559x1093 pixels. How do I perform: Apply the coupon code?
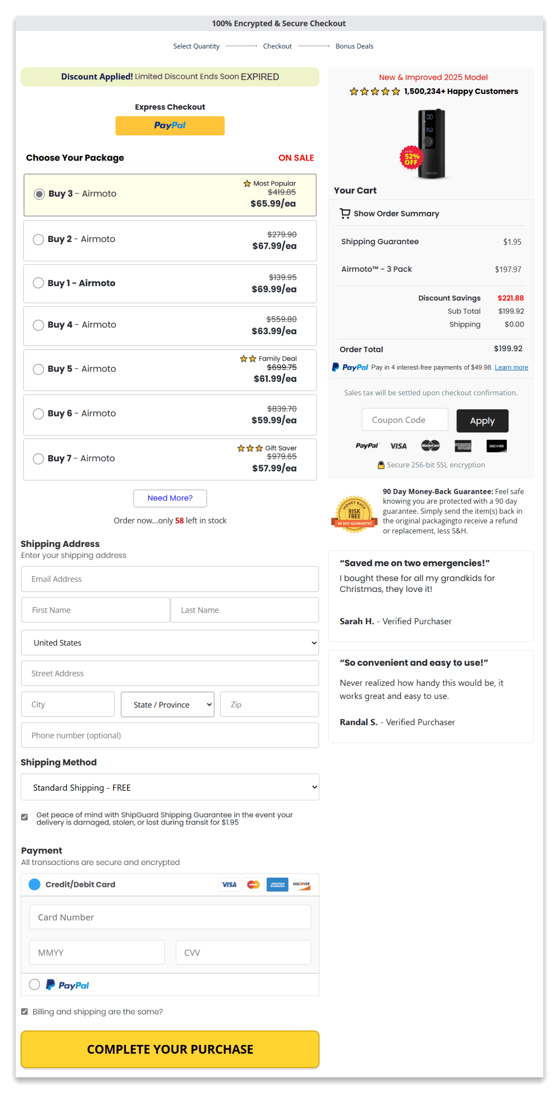(x=482, y=421)
